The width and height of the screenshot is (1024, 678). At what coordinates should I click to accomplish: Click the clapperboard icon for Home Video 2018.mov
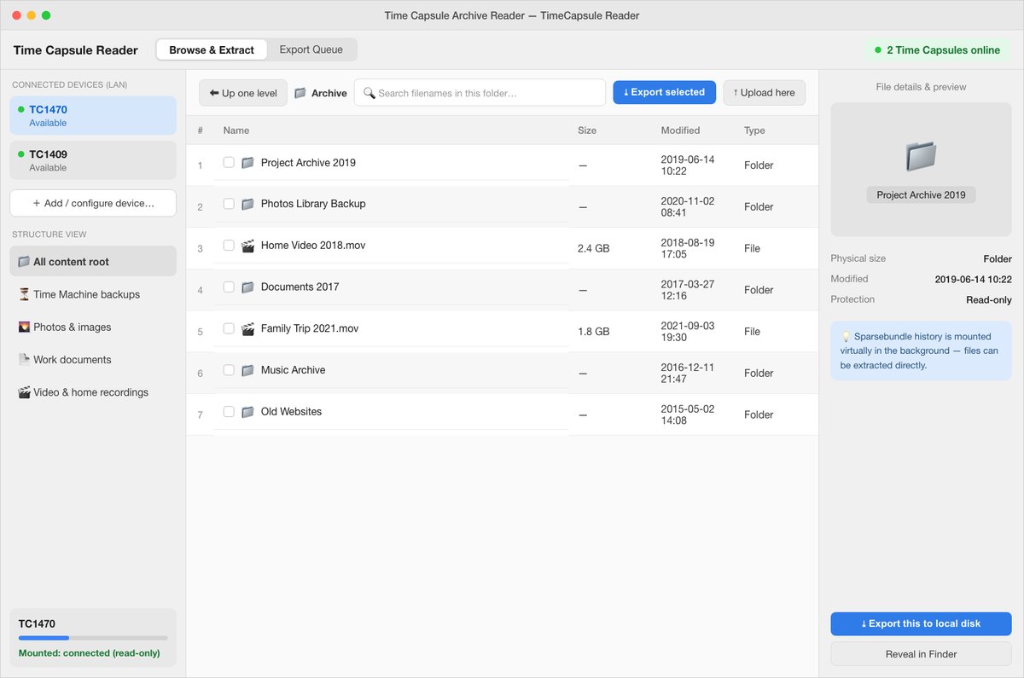click(247, 246)
